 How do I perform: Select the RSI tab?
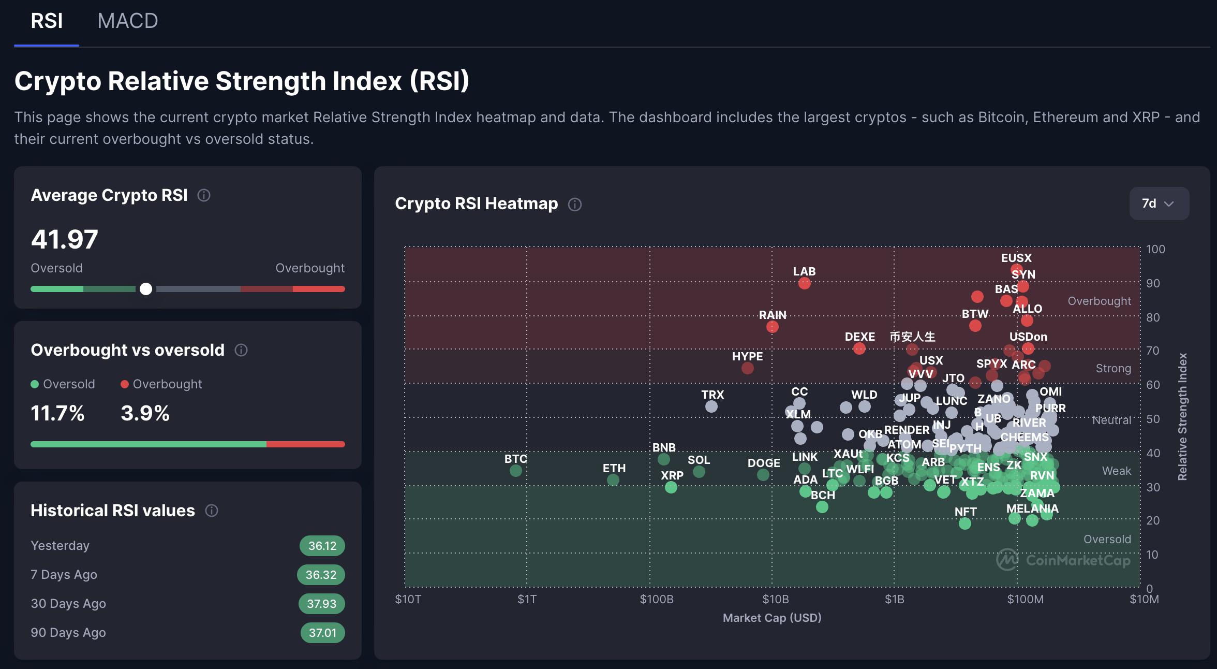pyautogui.click(x=47, y=21)
